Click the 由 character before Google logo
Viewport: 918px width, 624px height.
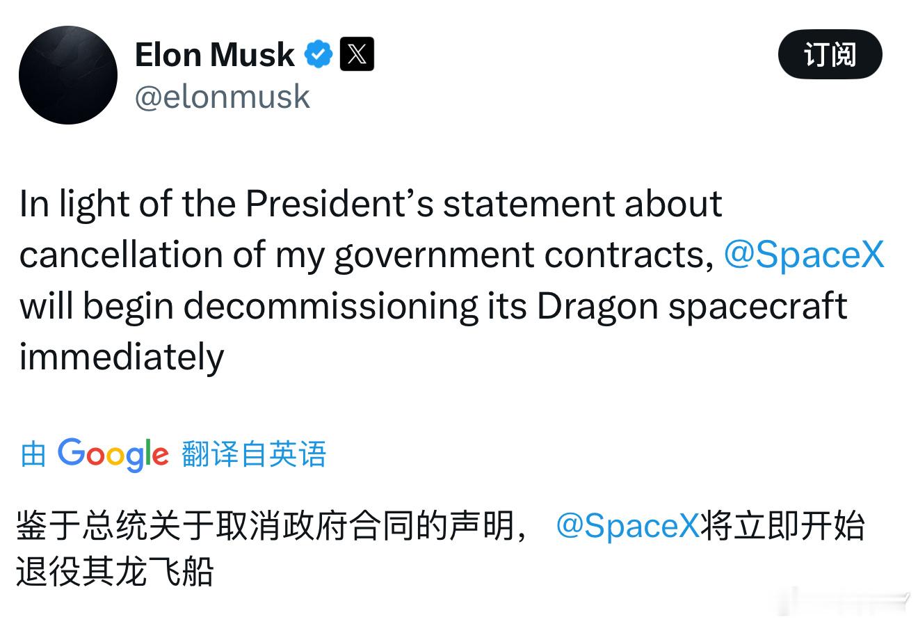coord(33,454)
